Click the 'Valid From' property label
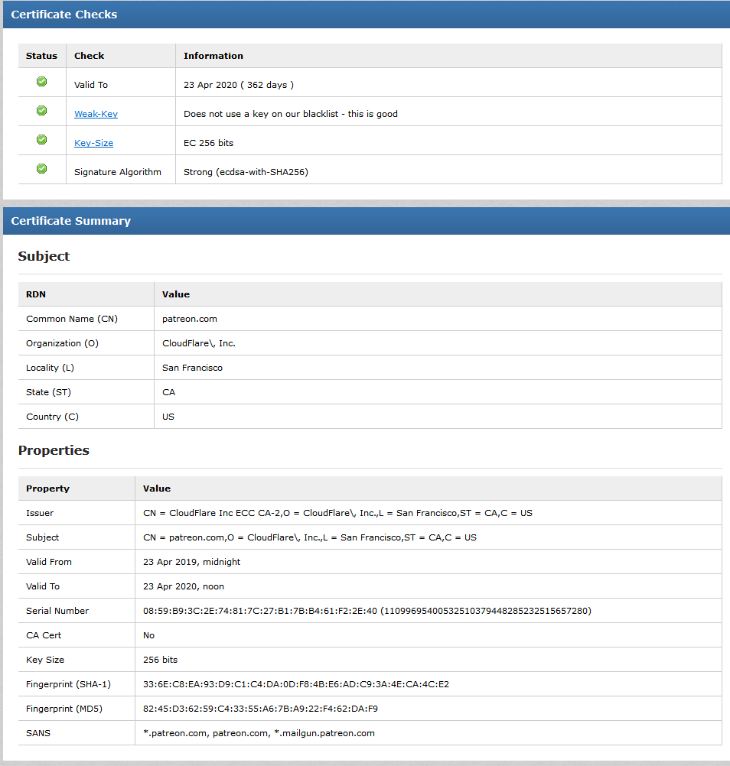Screen dimensions: 730x766 [x=49, y=562]
